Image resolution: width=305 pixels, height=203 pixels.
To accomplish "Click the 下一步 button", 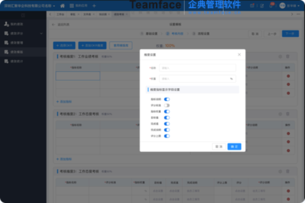I will pos(290,34).
